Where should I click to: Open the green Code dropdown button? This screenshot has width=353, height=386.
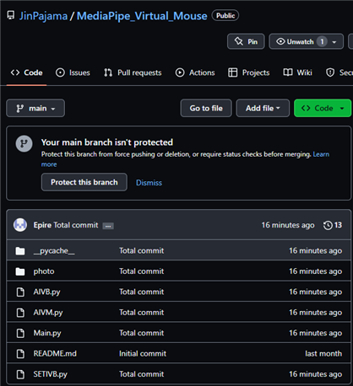[323, 108]
